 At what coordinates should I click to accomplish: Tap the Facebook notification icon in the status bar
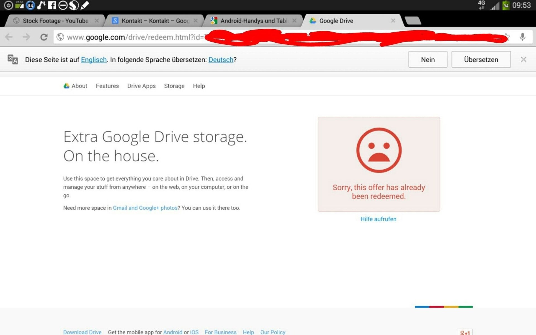pos(52,5)
